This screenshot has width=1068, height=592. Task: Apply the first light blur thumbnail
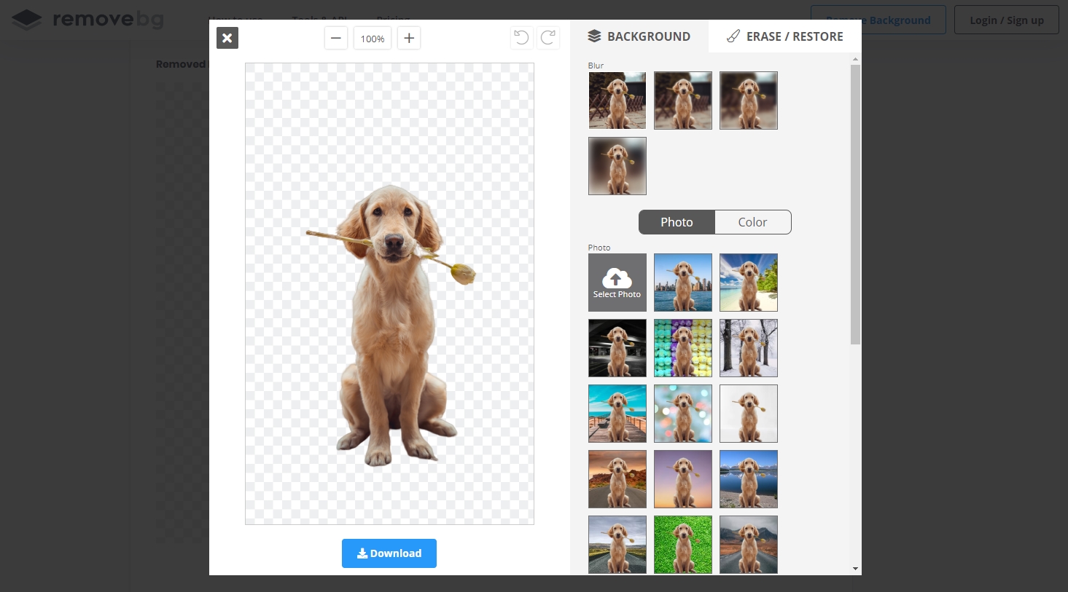(617, 100)
